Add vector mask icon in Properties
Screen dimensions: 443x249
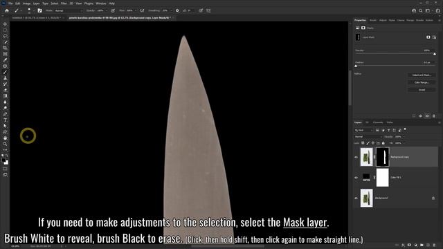point(434,37)
